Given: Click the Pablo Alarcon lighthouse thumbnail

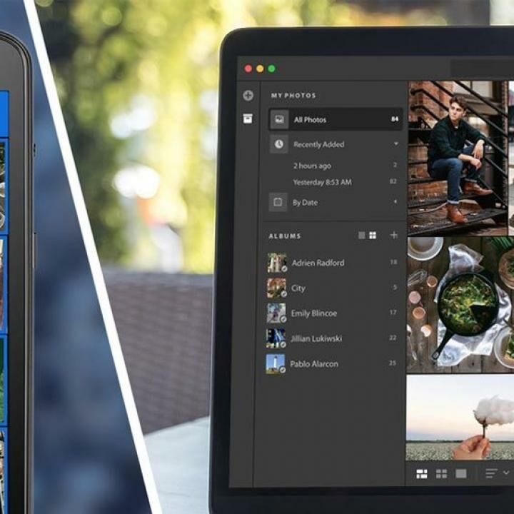Looking at the screenshot, I should [x=276, y=364].
